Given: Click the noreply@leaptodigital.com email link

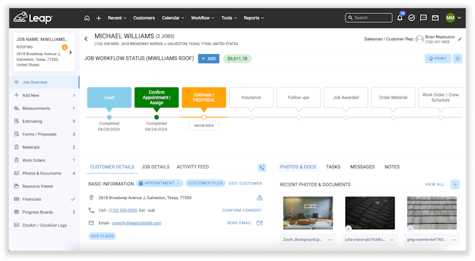Looking at the screenshot, I should point(137,223).
